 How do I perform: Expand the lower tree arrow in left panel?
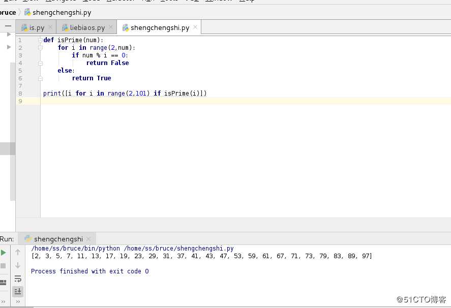click(9, 47)
